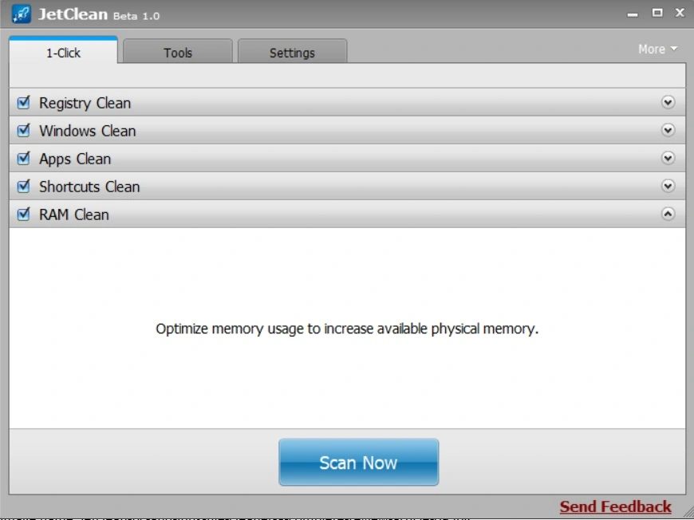Click the "Optimize memory usage" description text
The height and width of the screenshot is (520, 694).
coord(347,329)
